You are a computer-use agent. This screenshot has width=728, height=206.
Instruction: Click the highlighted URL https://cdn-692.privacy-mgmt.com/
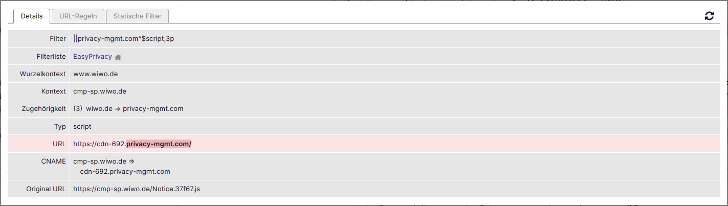(x=132, y=144)
